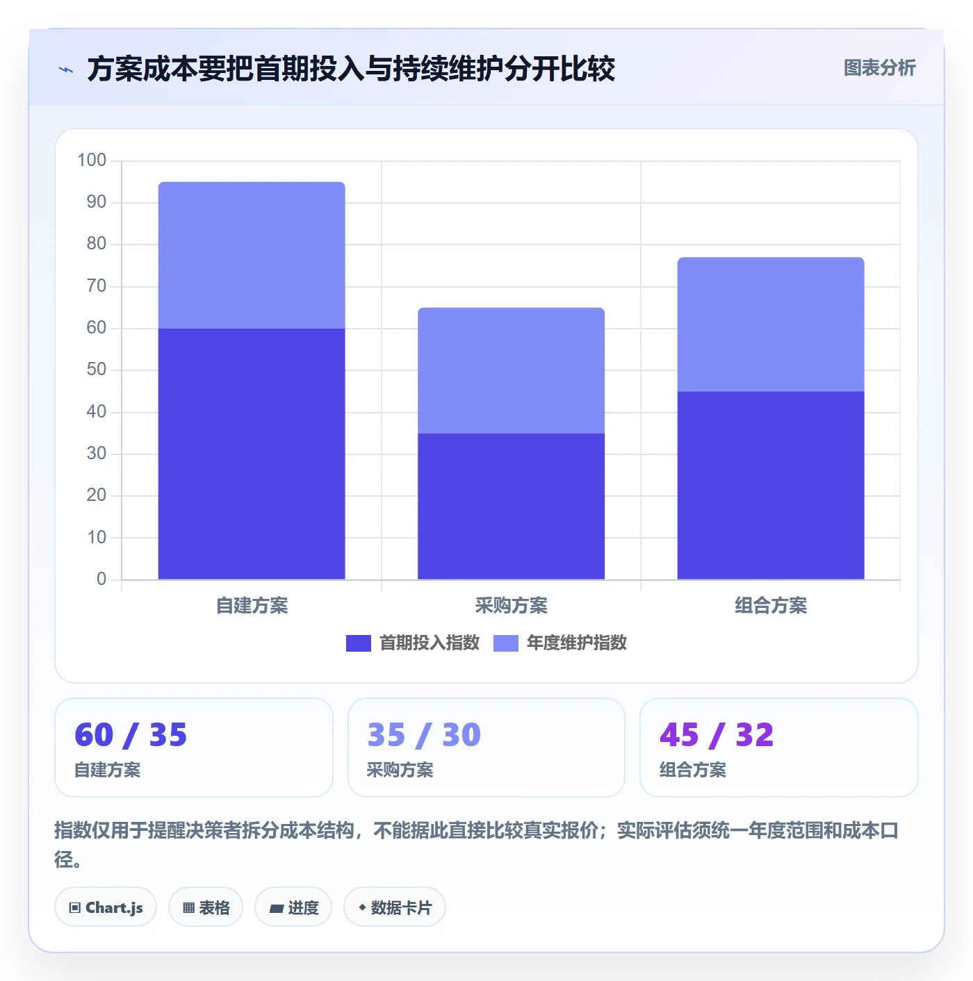
Task: Click the 表格 tag chip
Action: click(x=206, y=907)
